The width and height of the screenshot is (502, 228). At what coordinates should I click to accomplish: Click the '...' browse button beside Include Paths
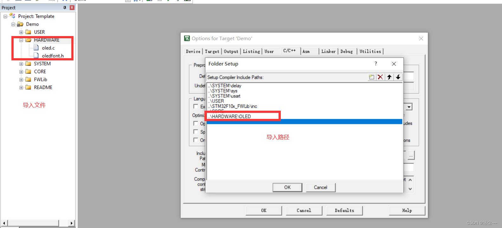[411, 156]
